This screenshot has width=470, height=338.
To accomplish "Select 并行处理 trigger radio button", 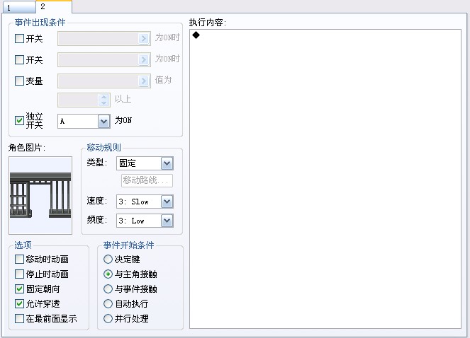I will [x=126, y=319].
